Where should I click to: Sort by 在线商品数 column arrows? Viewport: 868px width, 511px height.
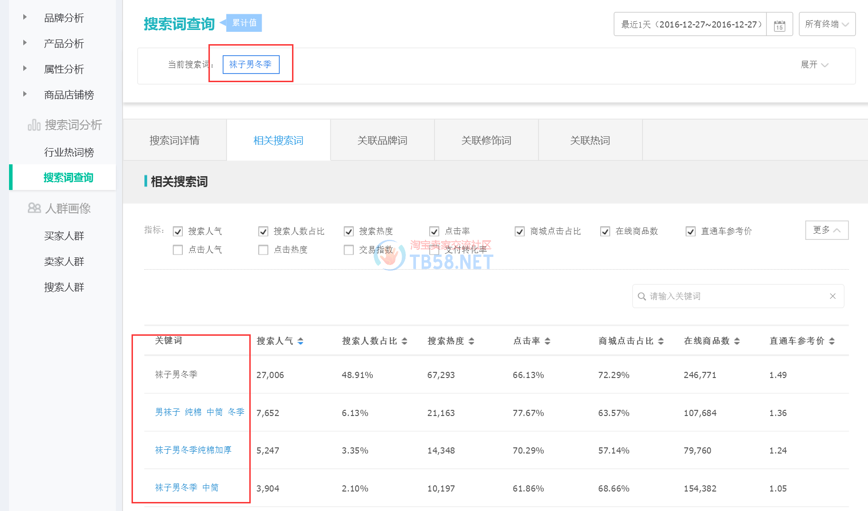click(x=736, y=341)
